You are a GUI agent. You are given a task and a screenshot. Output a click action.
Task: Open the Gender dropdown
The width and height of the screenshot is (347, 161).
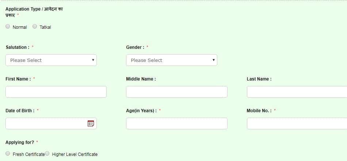tap(172, 60)
